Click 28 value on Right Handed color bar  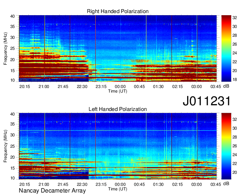click(x=235, y=35)
